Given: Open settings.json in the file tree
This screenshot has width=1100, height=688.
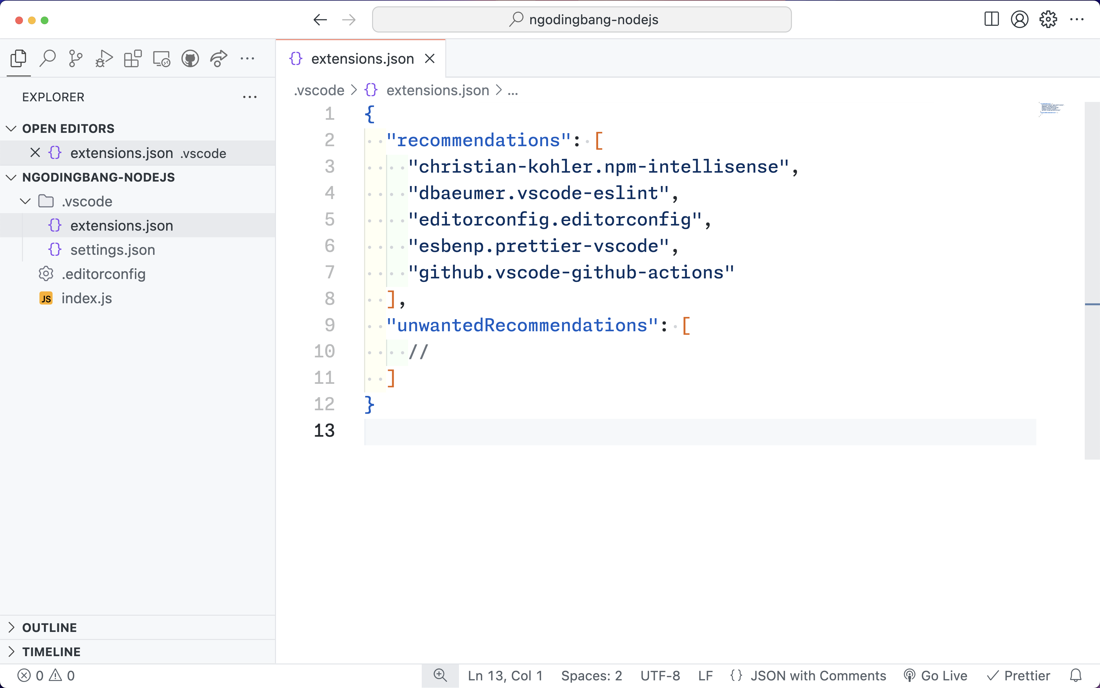Looking at the screenshot, I should point(137,249).
